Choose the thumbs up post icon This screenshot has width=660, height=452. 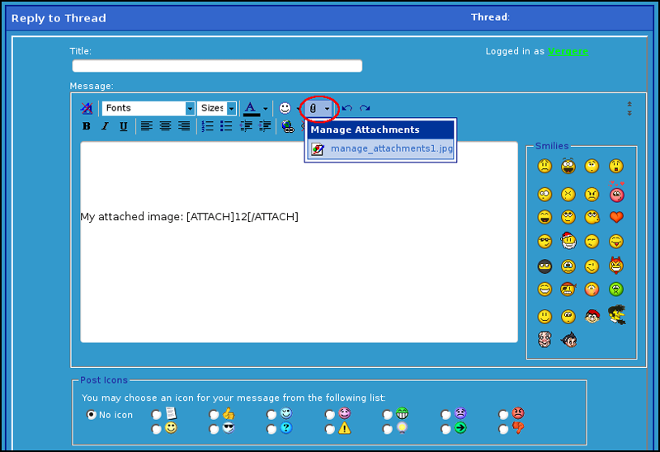pyautogui.click(x=214, y=415)
